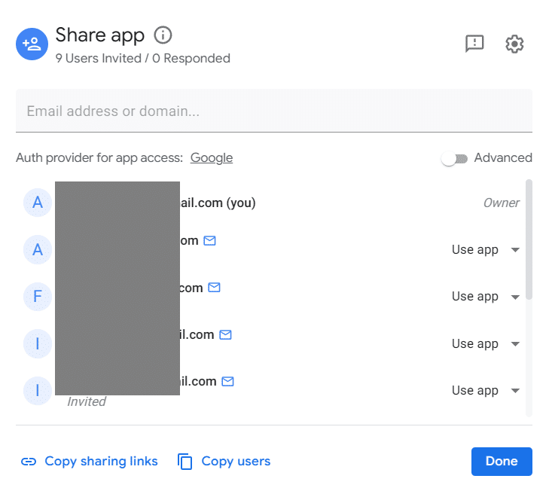Image resolution: width=549 pixels, height=497 pixels.
Task: Click Copy users
Action: pos(236,462)
